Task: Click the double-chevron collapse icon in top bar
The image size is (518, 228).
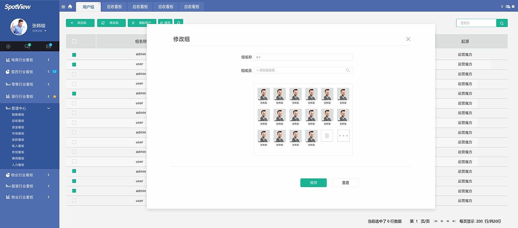Action: (502, 6)
